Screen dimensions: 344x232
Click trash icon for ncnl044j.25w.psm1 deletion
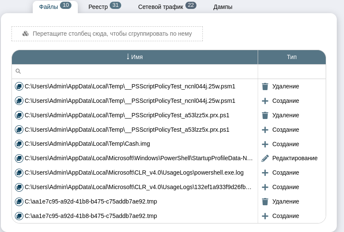click(265, 86)
